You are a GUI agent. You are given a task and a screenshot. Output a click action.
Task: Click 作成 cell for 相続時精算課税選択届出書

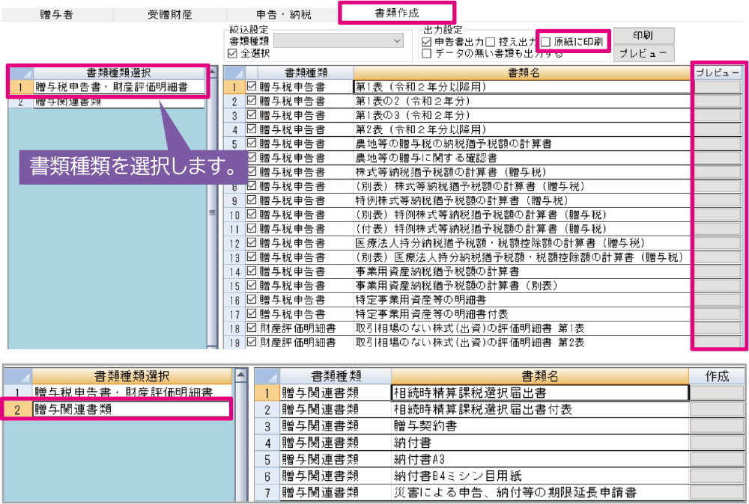point(716,392)
